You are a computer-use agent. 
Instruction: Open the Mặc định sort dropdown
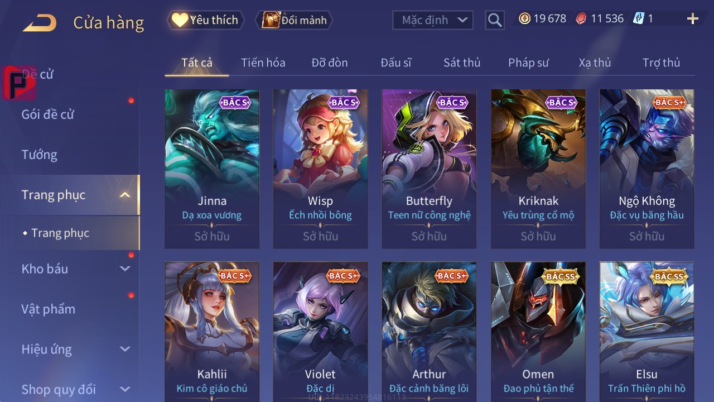tap(433, 20)
